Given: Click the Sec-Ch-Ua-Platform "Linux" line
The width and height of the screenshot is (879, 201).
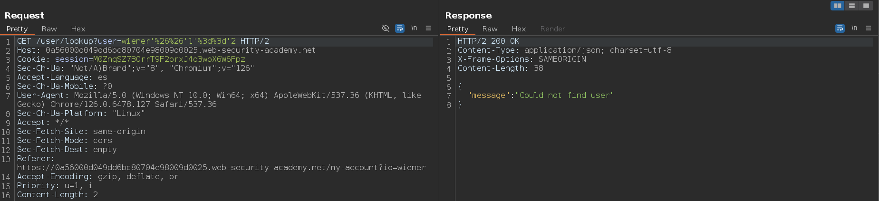Looking at the screenshot, I should point(81,114).
